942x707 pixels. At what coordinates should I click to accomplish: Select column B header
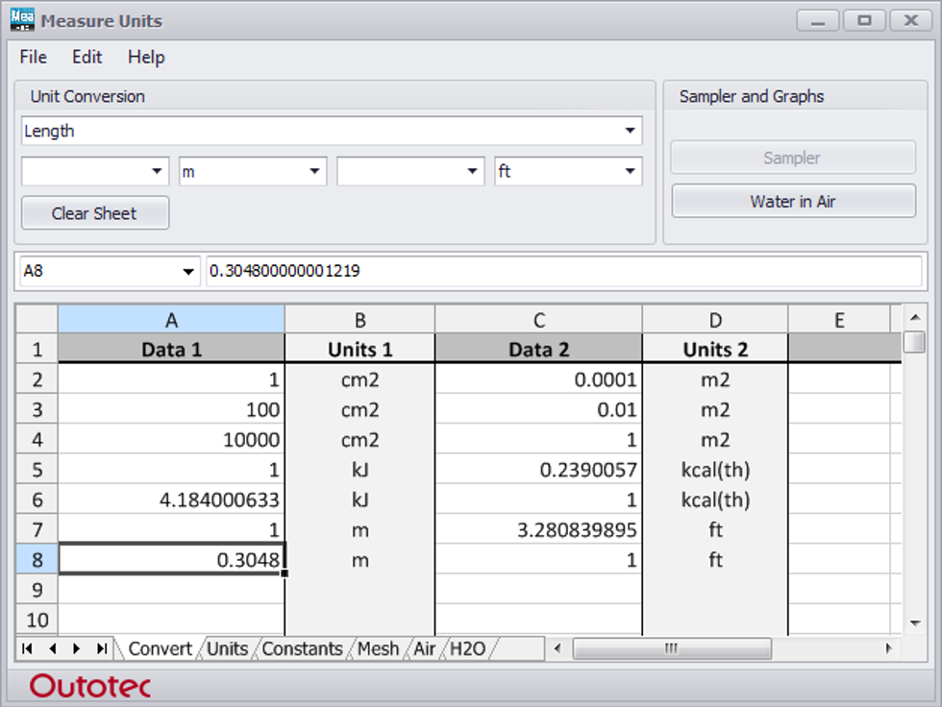pyautogui.click(x=359, y=319)
